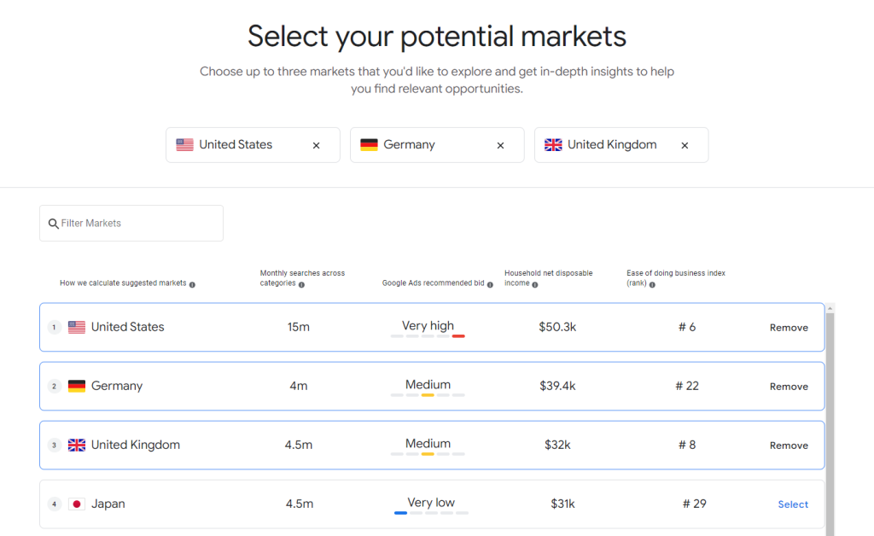874x536 pixels.
Task: Click the '$39.4k' income value
Action: (x=557, y=386)
